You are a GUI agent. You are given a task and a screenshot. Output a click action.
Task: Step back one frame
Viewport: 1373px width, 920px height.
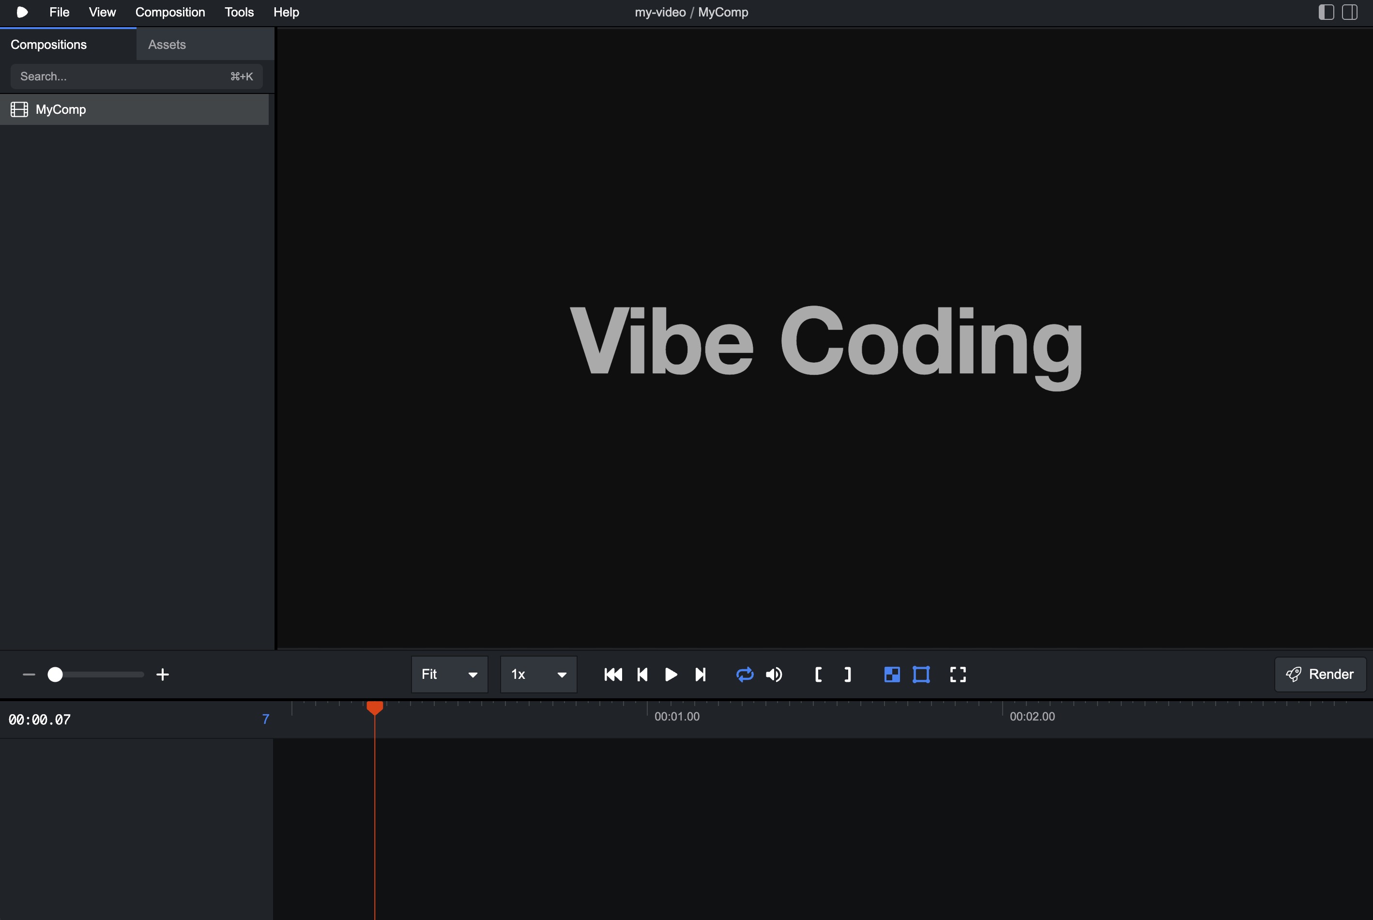coord(642,675)
